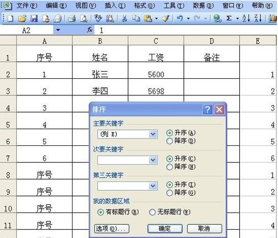Click the Cut scissors icon
Viewport: 278px width, 238px height.
point(125,18)
